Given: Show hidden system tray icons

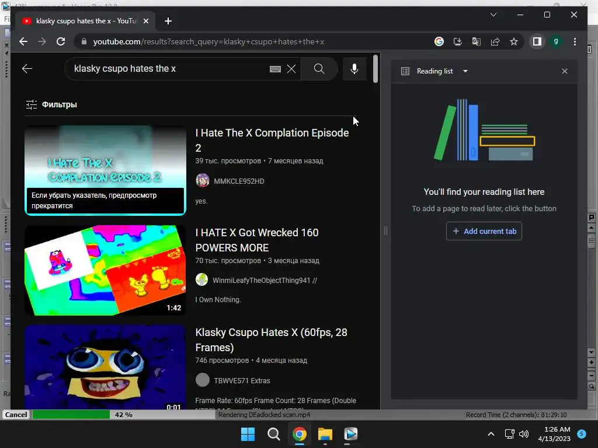Looking at the screenshot, I should click(x=491, y=434).
